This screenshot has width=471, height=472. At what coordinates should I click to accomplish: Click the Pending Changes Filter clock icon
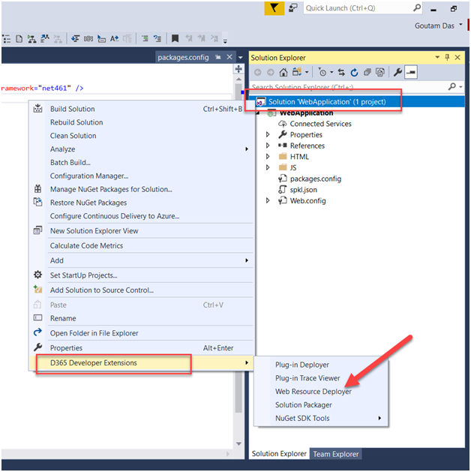pos(322,72)
